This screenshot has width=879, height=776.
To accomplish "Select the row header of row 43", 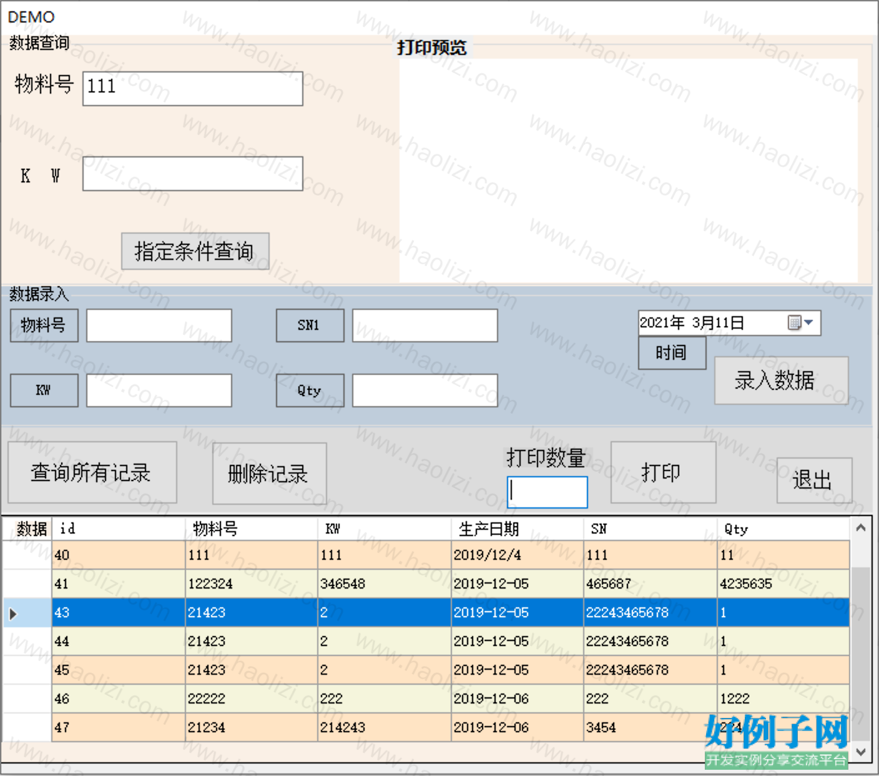I will pos(27,612).
